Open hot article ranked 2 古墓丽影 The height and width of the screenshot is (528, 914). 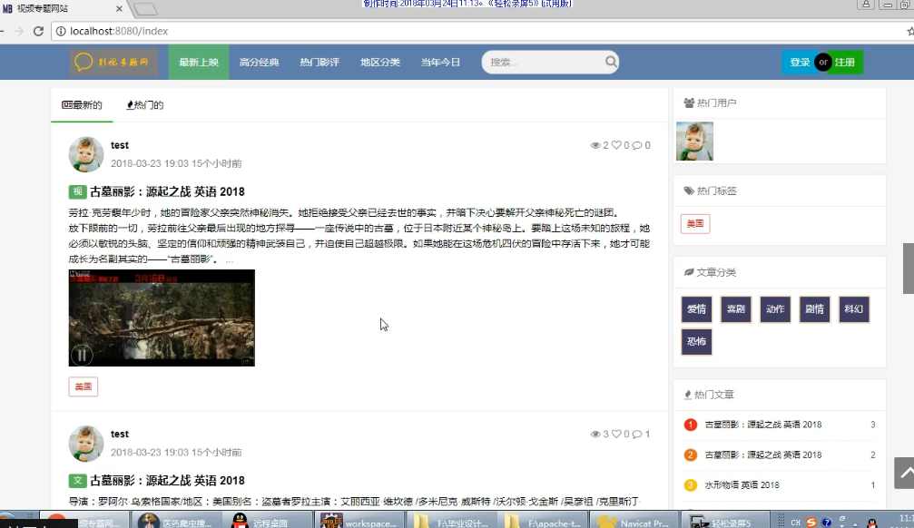pos(763,455)
